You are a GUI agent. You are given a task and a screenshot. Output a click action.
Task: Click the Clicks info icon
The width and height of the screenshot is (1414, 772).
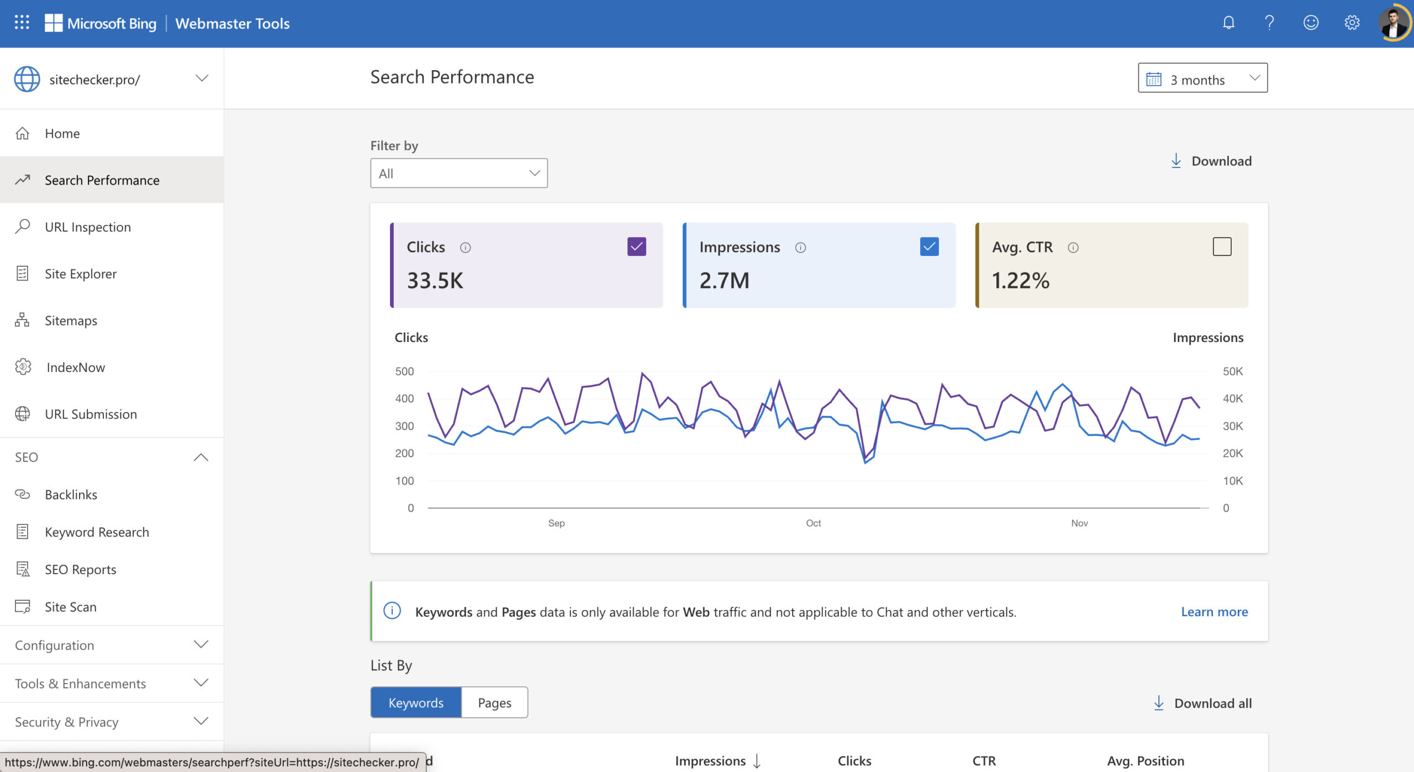tap(466, 248)
